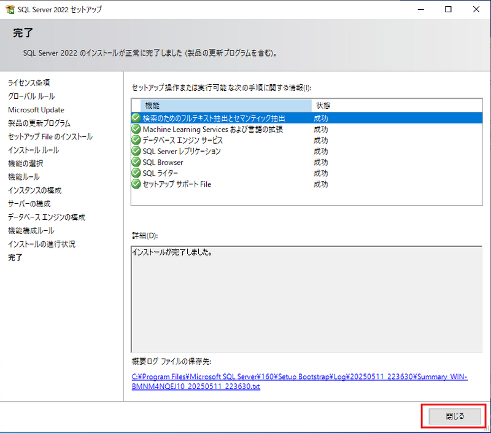Select the SQL ライター row text
The width and height of the screenshot is (491, 433).
pos(160,173)
